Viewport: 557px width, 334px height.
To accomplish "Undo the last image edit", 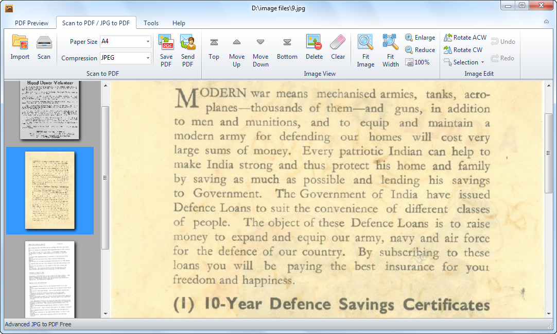I will click(503, 42).
